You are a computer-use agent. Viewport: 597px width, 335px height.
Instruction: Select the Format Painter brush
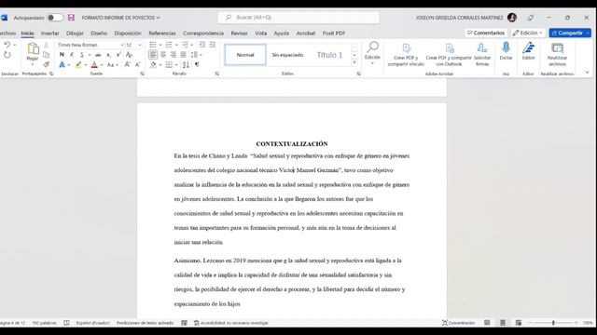click(46, 64)
